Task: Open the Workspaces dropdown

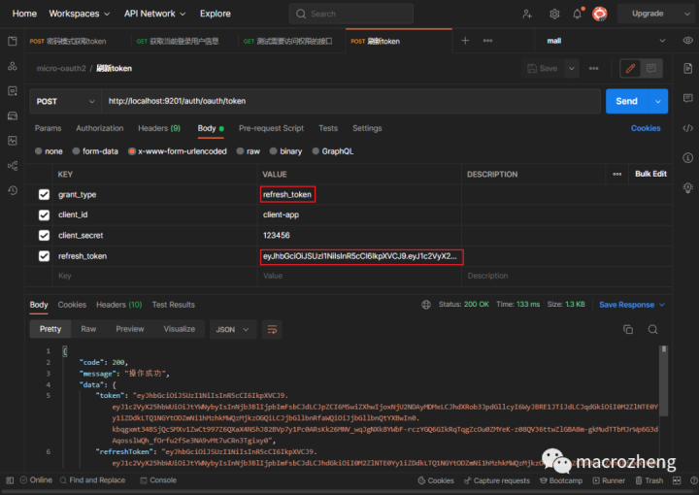Action: coord(80,14)
